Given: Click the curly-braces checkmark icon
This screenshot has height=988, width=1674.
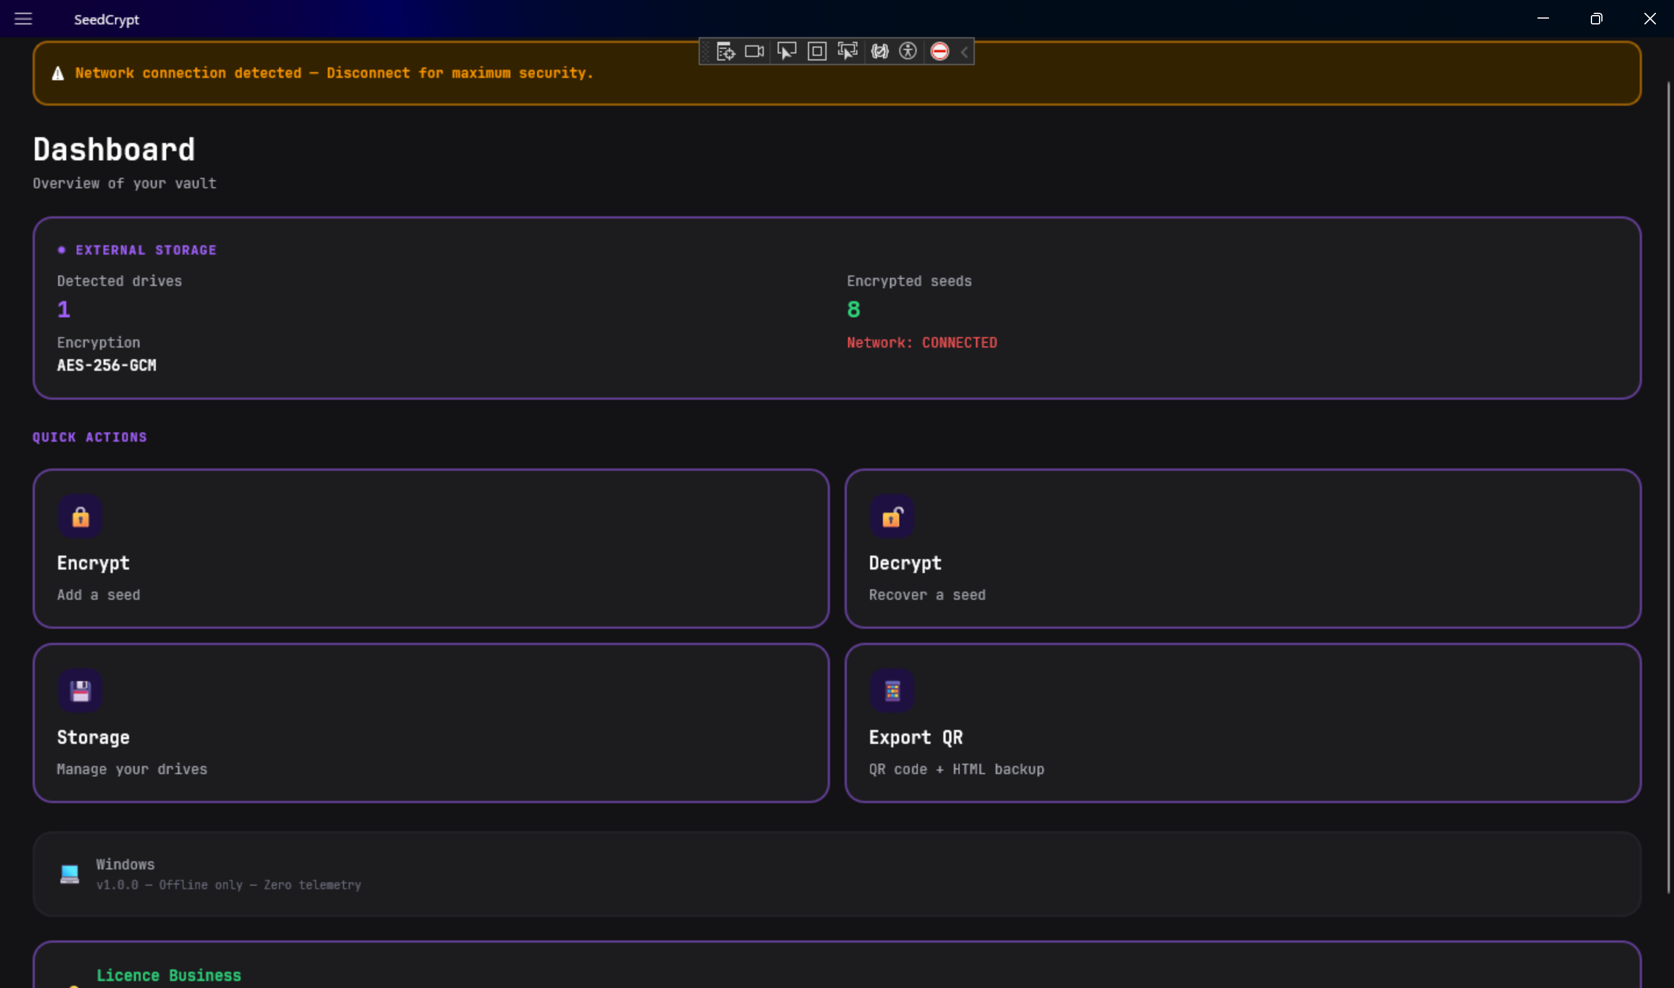Looking at the screenshot, I should tap(879, 51).
